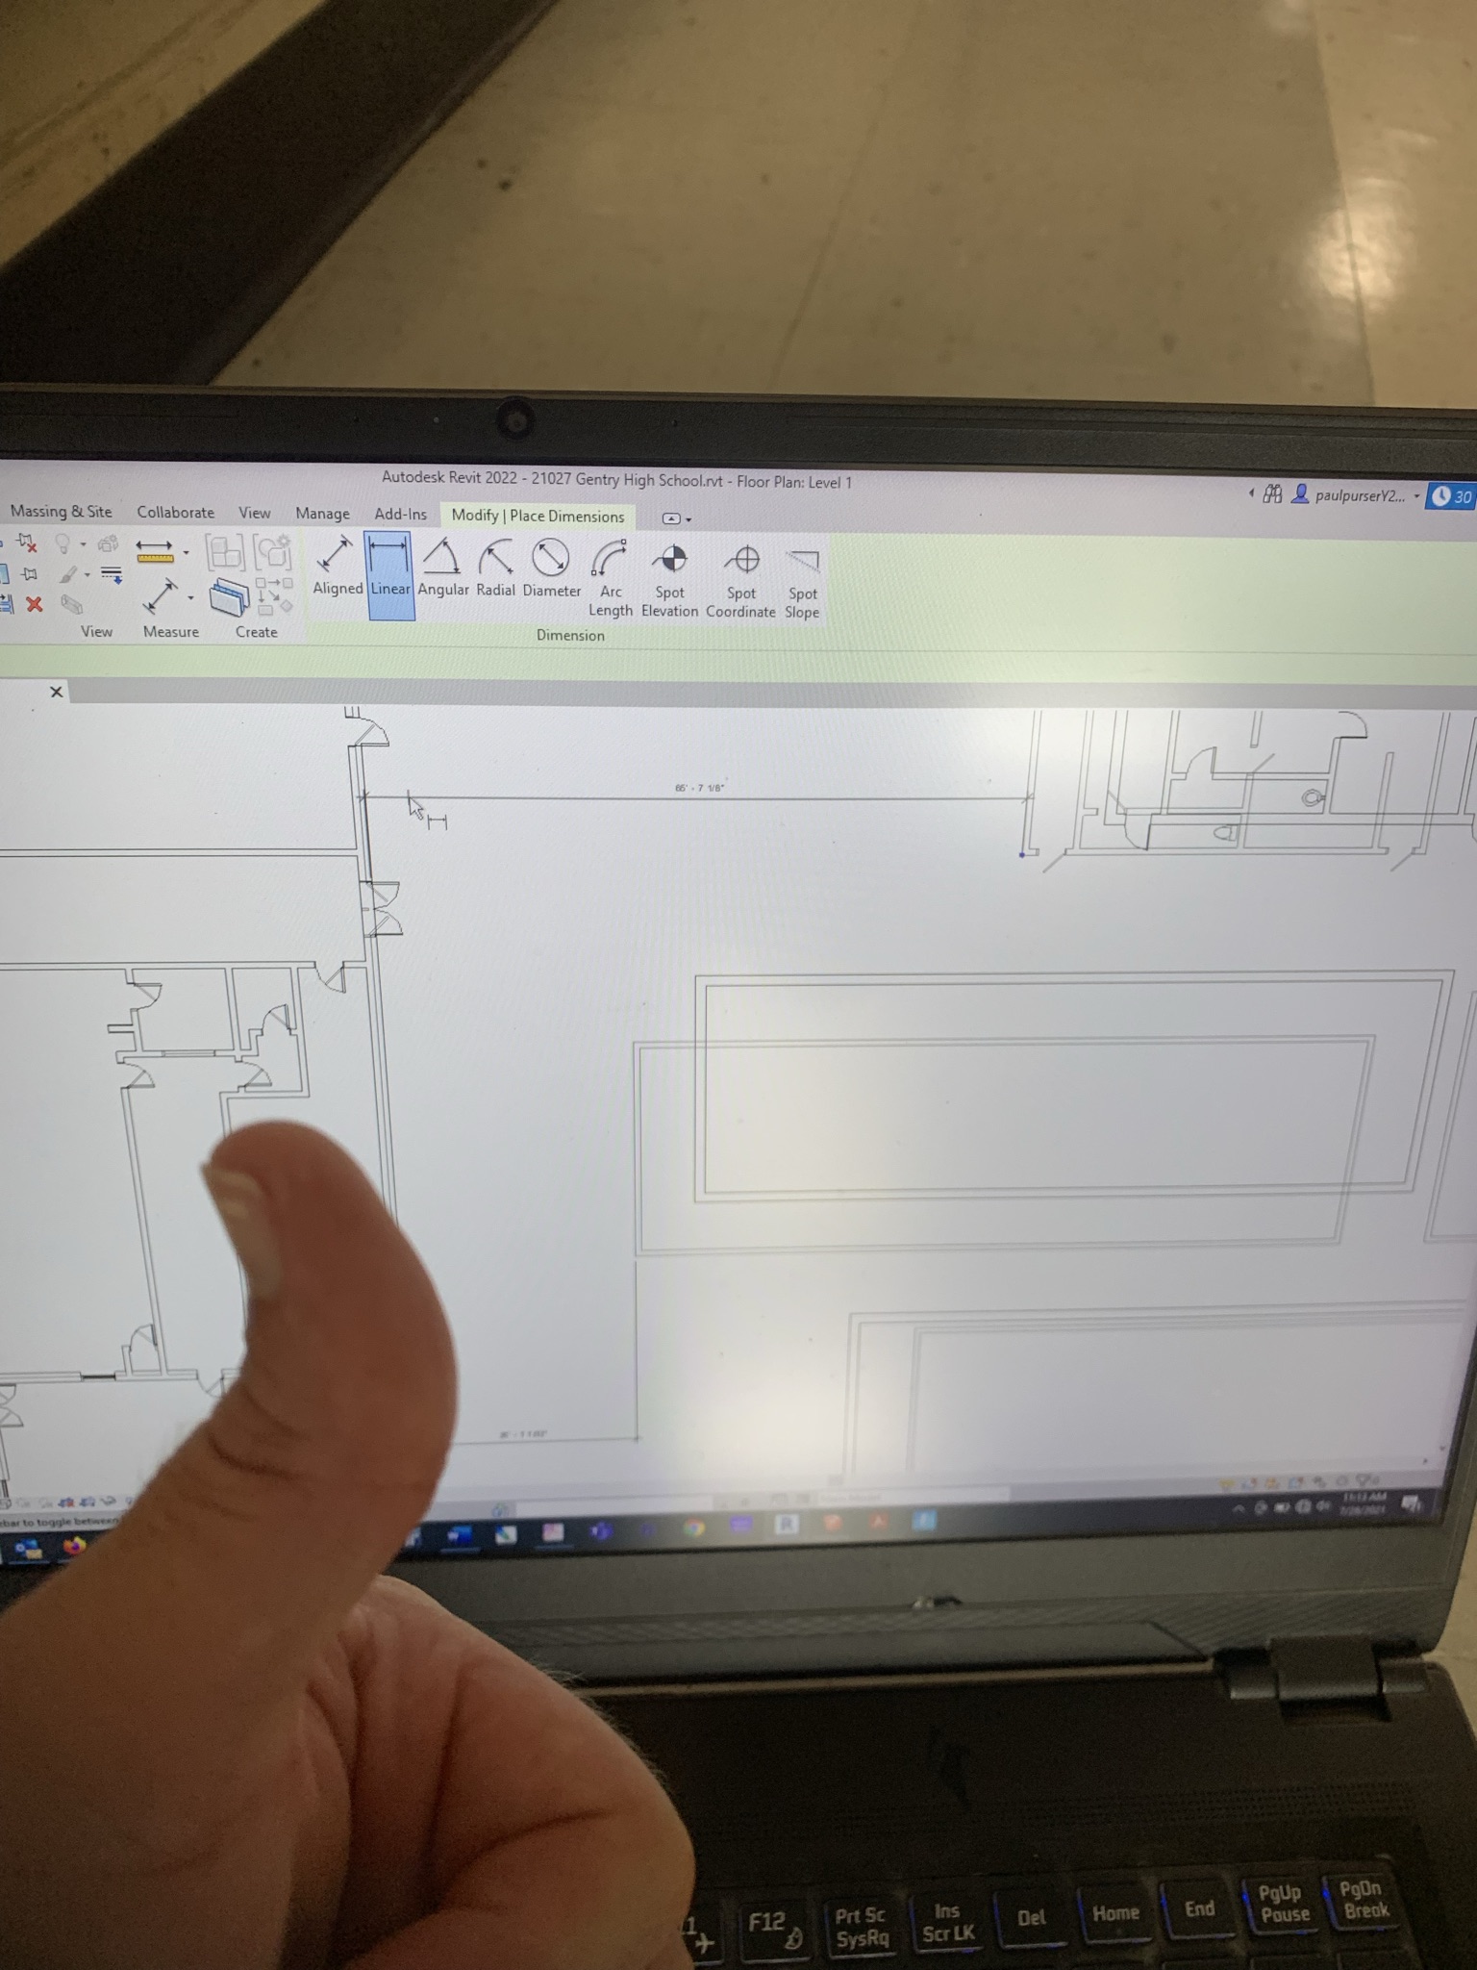Open the Add-Ins ribbon tab

coord(400,515)
